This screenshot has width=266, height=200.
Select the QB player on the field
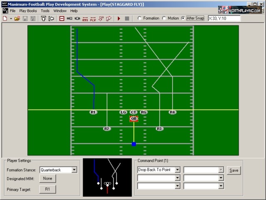pos(133,119)
